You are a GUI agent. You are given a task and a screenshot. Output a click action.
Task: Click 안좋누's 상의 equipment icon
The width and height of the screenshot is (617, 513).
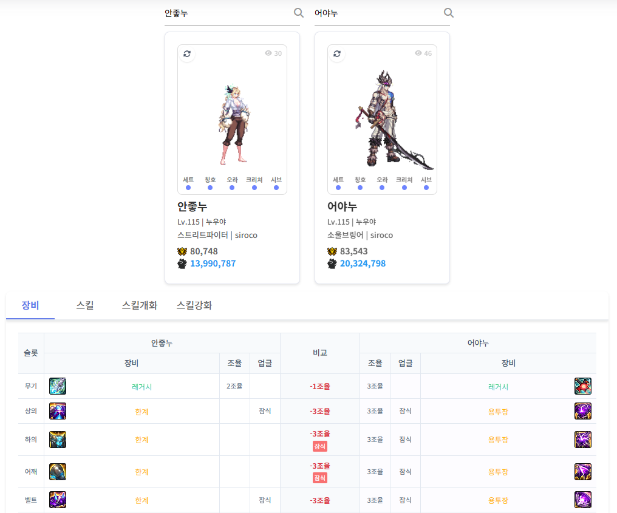pos(58,411)
